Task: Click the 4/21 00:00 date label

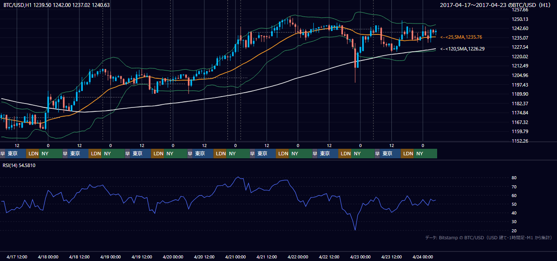Action: 235,257
